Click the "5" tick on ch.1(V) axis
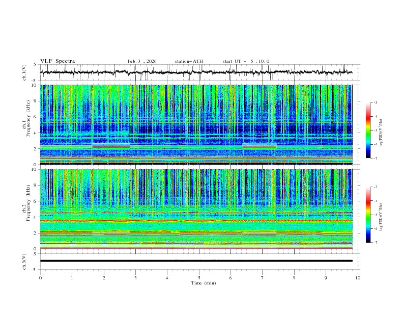This screenshot has width=403, height=312. (35, 64)
